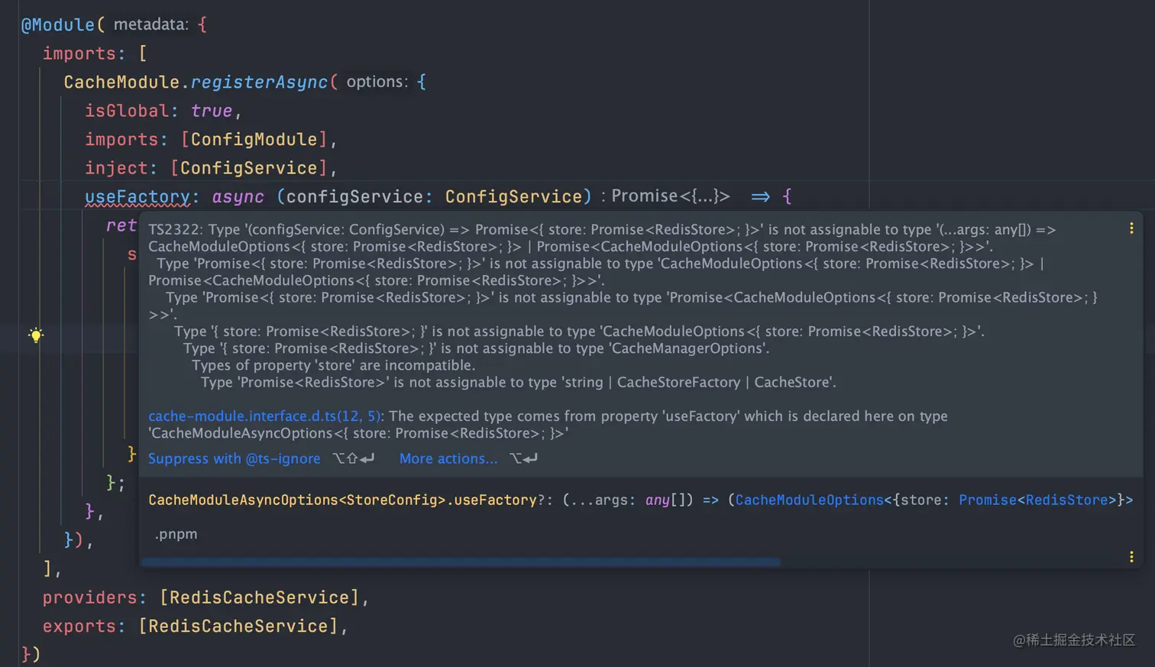Click the isGlobal property name
This screenshot has height=667, width=1155.
127,111
